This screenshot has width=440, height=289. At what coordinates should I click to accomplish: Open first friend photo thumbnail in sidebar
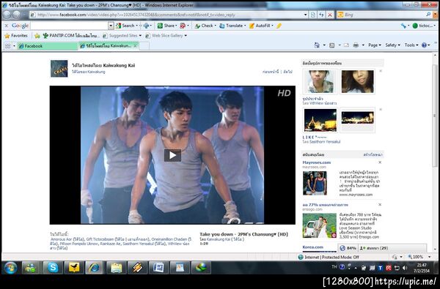click(320, 81)
